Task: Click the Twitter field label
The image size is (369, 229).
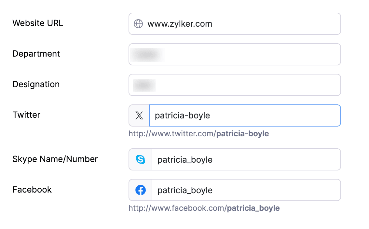Action: click(26, 115)
